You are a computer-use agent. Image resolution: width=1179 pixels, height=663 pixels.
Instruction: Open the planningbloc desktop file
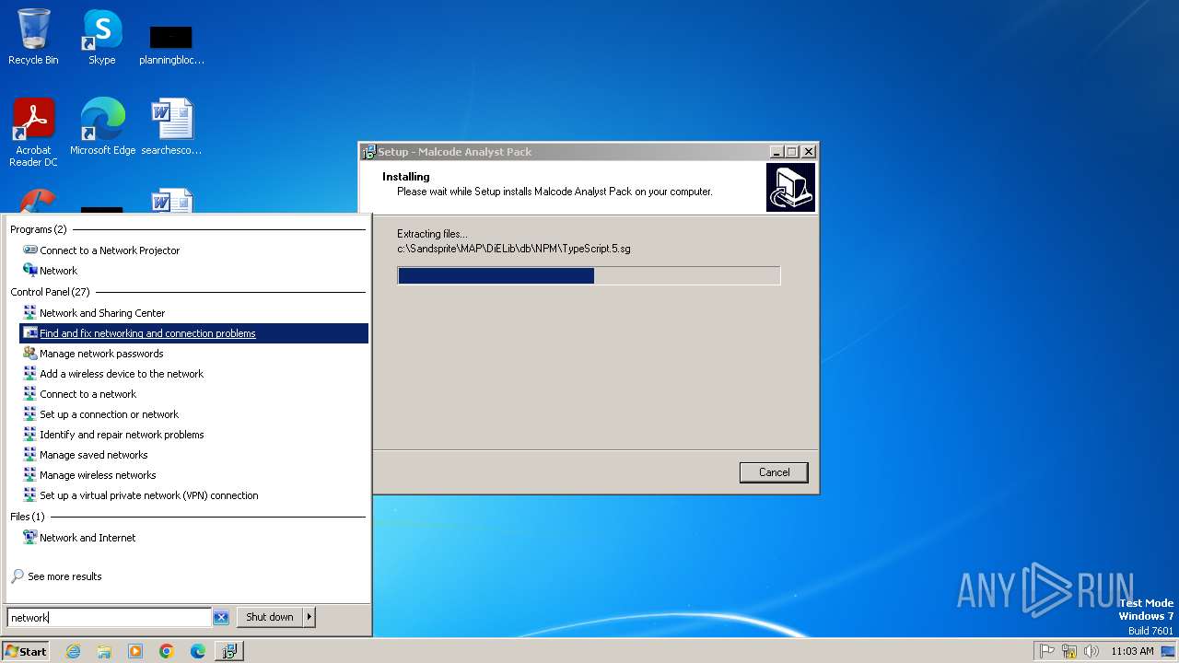(x=171, y=44)
